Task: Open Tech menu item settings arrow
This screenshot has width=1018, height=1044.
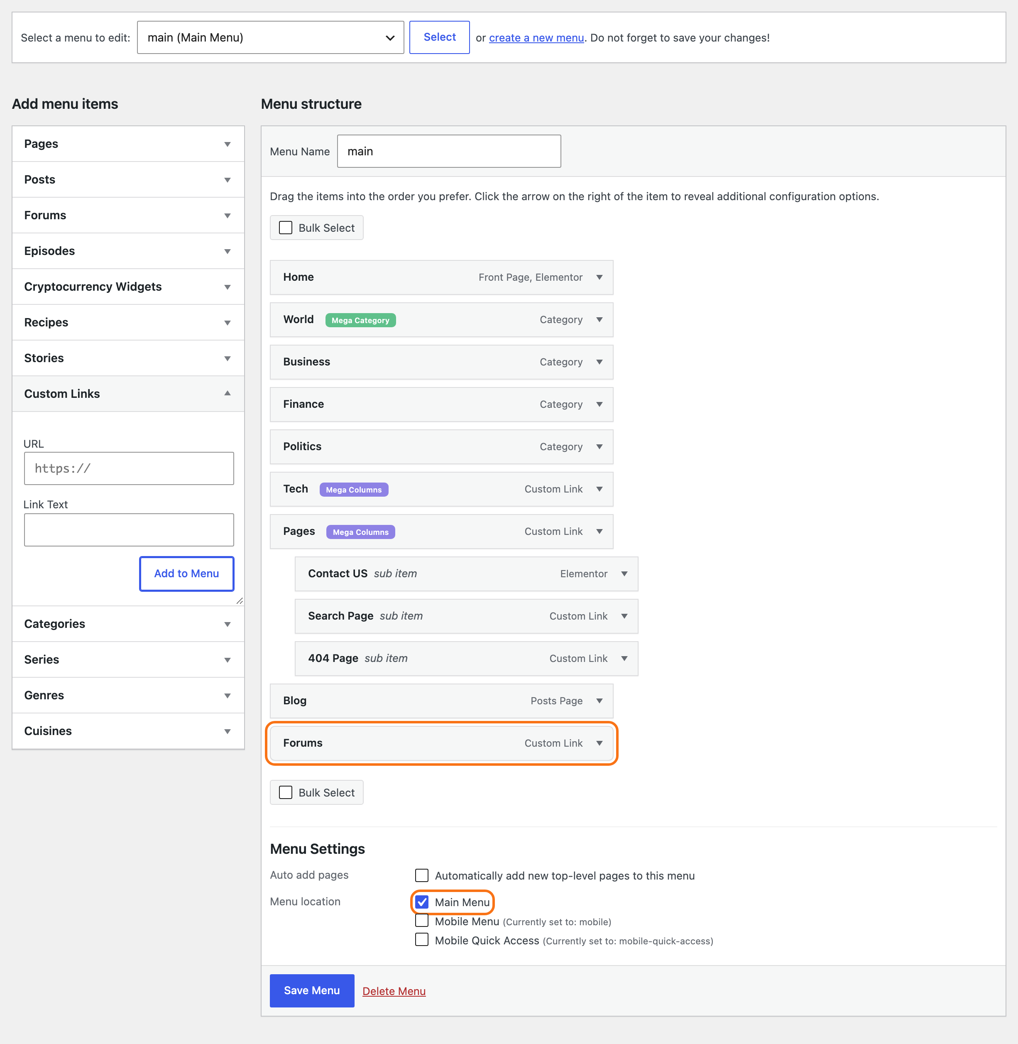Action: click(600, 489)
